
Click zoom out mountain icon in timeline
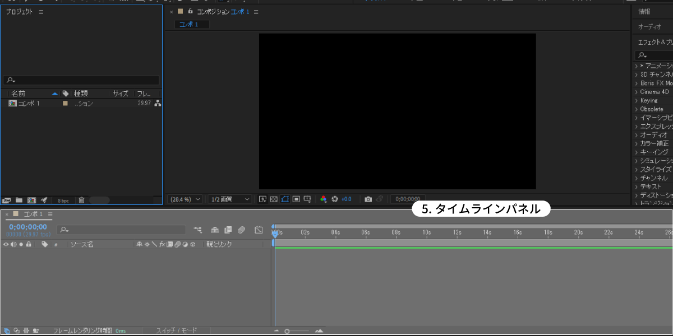tap(276, 331)
